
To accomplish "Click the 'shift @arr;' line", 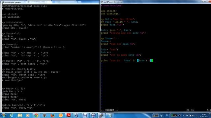I will tap(10, 97).
